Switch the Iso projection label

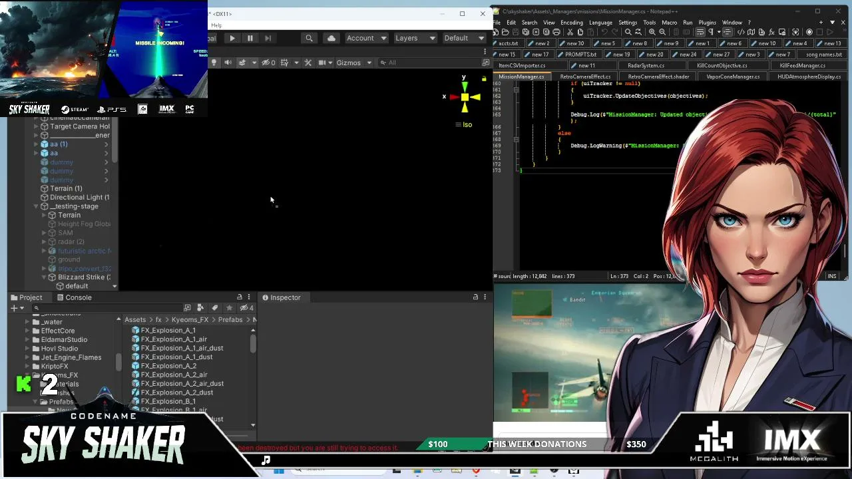(x=467, y=124)
